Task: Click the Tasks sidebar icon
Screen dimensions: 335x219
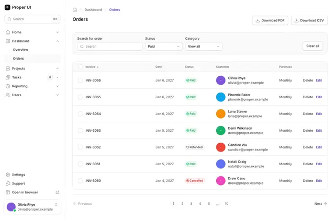Action: click(8, 77)
